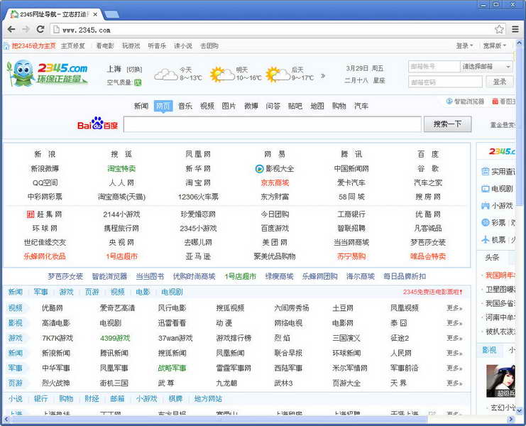This screenshot has width=526, height=426.
Task: Click in the Baidu search input box
Action: coord(273,124)
